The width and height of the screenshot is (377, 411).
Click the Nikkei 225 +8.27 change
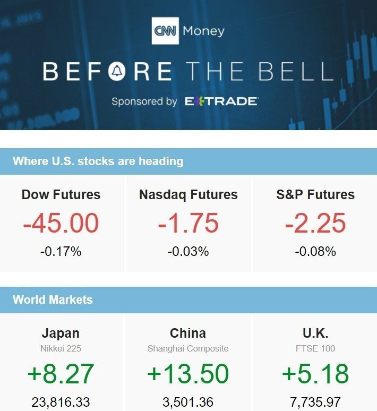(61, 373)
